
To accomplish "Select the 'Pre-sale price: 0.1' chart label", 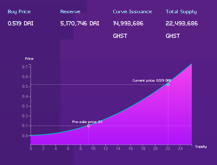I will 87,122.
